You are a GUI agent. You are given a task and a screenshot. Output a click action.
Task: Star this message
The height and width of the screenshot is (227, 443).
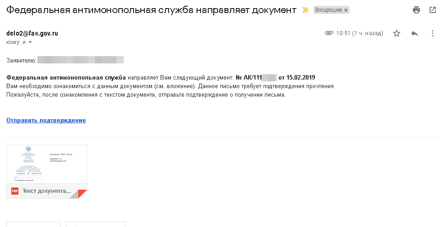click(397, 33)
